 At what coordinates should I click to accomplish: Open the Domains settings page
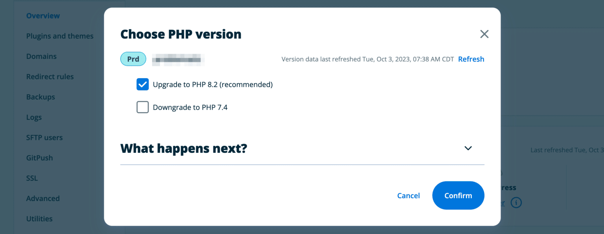(41, 56)
